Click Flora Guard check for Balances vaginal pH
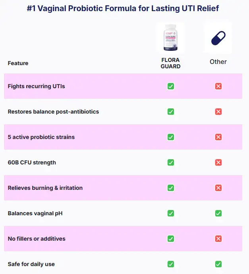 pos(171,213)
